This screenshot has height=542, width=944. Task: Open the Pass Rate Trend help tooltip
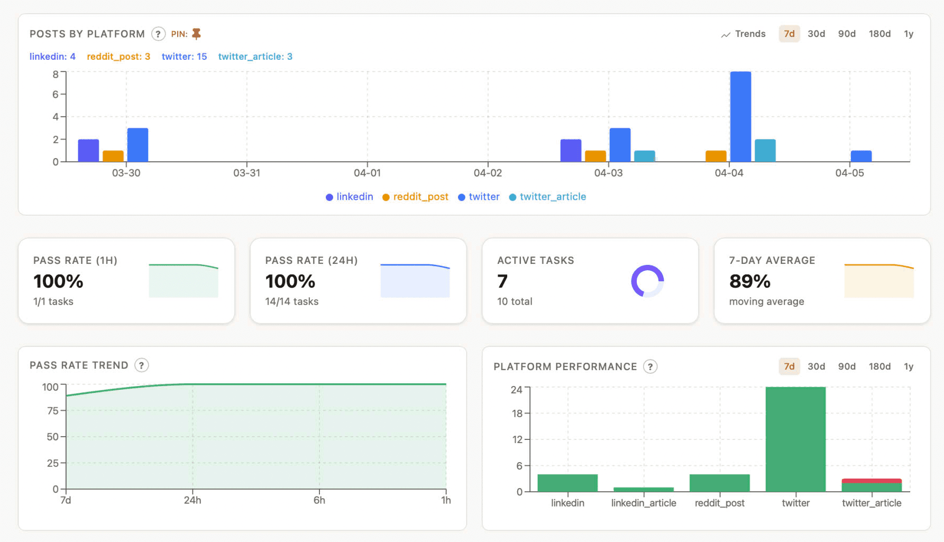click(141, 365)
